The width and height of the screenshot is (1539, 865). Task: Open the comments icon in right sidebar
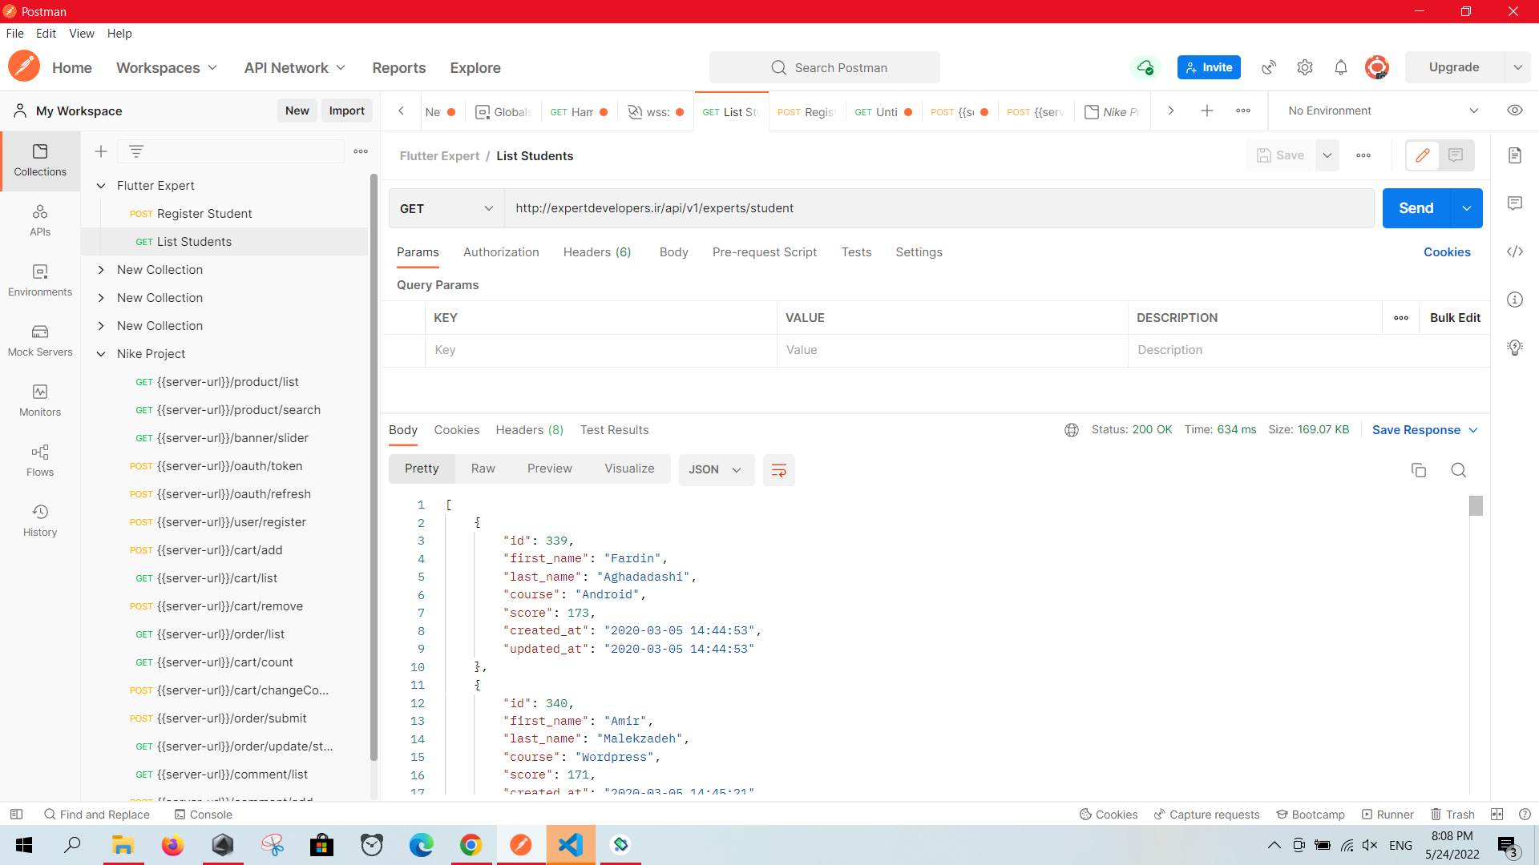pyautogui.click(x=1515, y=203)
